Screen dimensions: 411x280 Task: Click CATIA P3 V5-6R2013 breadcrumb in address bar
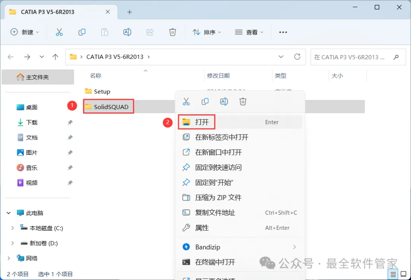click(x=115, y=57)
